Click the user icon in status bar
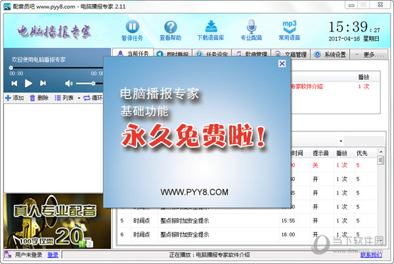394x264 pixels. point(8,255)
